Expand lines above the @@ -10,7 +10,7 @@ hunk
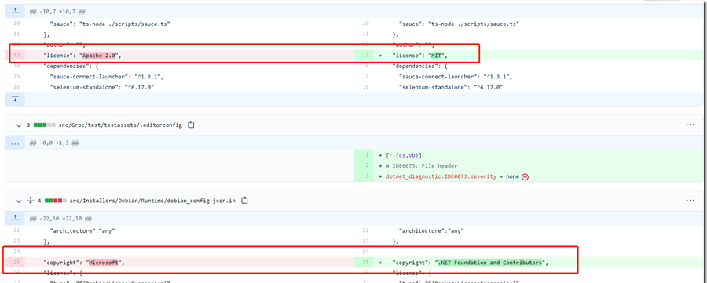Image resolution: width=707 pixels, height=283 pixels. pos(15,11)
